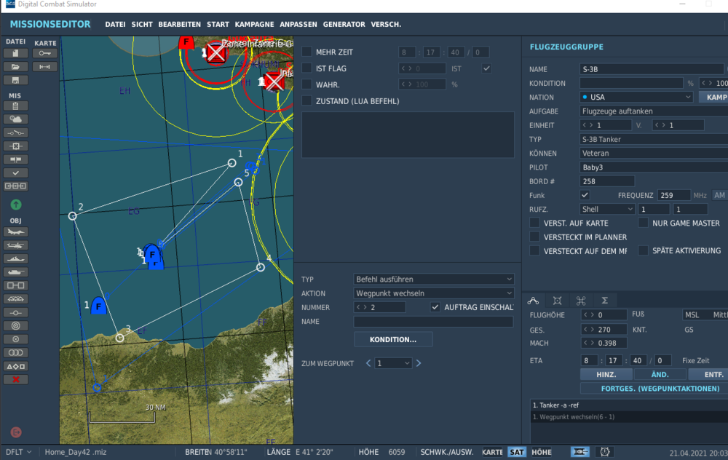The image size is (728, 460).
Task: Uncheck the Funk radio checkbox
Action: coord(585,195)
